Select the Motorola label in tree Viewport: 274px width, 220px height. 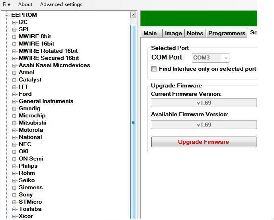[x=31, y=130]
